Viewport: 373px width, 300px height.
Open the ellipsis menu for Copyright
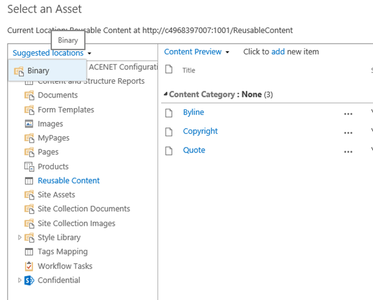coord(348,132)
